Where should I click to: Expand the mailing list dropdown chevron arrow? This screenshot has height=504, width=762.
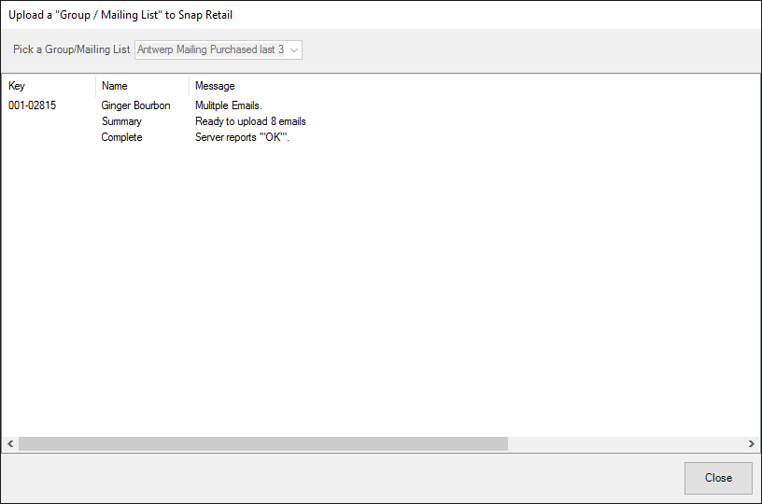coord(294,49)
